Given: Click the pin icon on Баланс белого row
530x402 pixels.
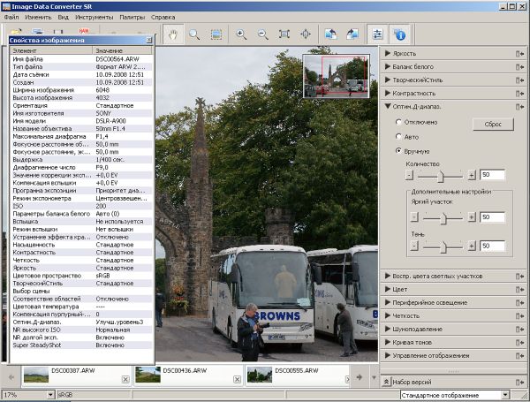Looking at the screenshot, I should click(520, 67).
